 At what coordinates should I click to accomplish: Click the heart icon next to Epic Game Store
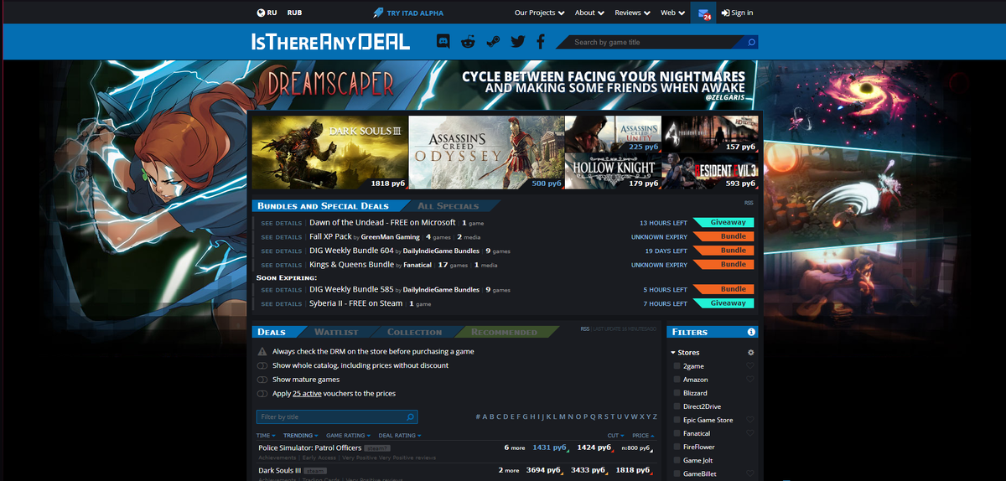point(750,420)
